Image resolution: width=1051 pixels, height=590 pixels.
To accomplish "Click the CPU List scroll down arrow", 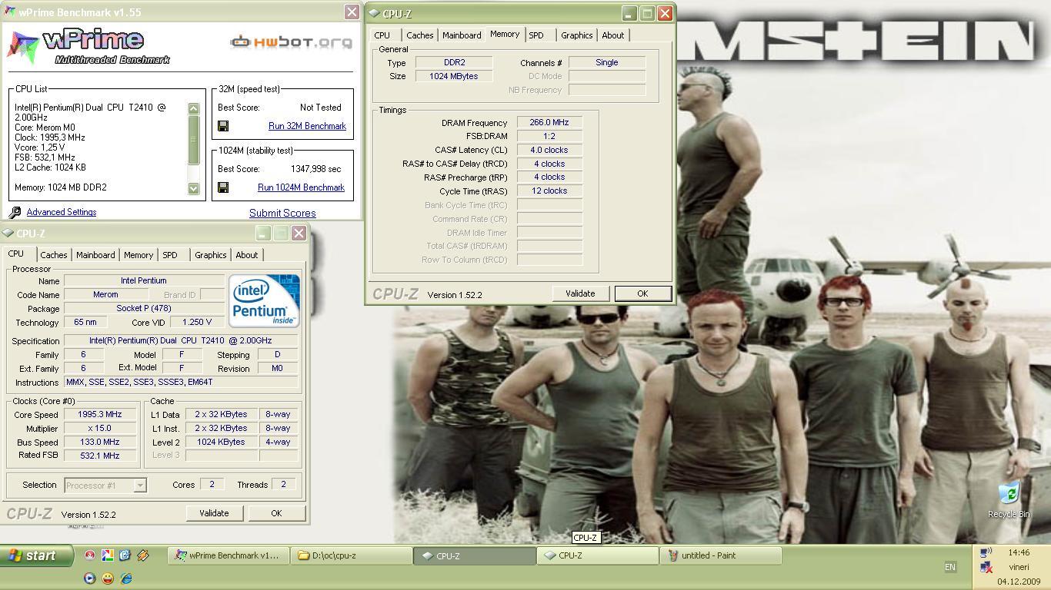I will [x=193, y=188].
